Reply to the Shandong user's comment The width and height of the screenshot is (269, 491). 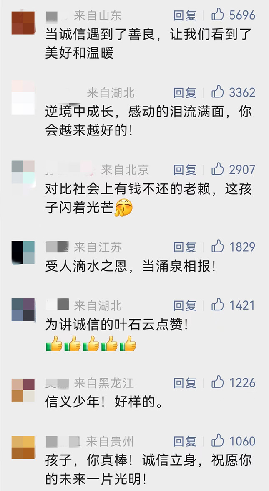pos(185,15)
